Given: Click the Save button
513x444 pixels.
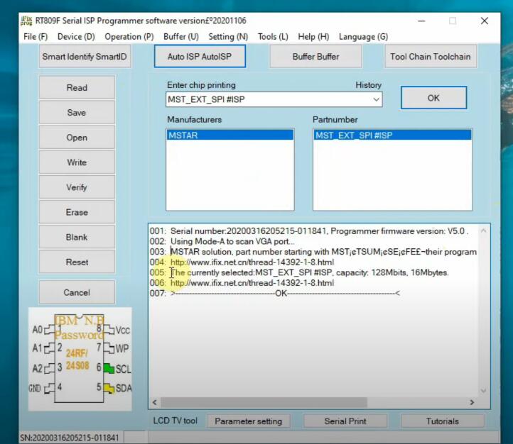Looking at the screenshot, I should click(x=77, y=113).
